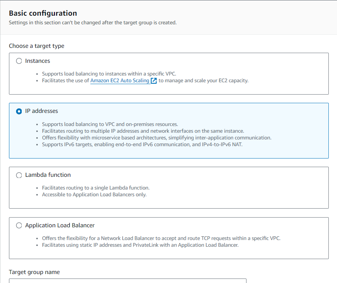Choose the Lambda function radio button
Screen dimensions: 337x283
19,175
